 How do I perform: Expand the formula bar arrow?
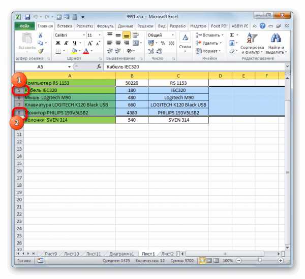click(287, 66)
